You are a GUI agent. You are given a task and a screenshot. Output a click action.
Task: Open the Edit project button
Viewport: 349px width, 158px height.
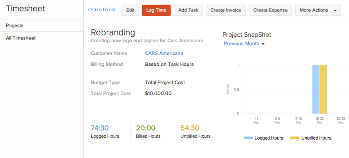tap(130, 10)
